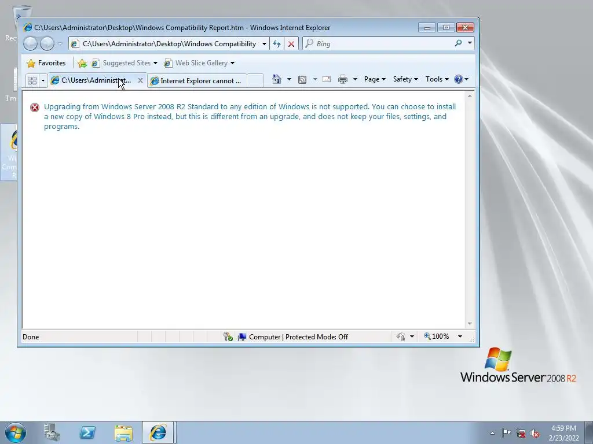Click the add-ons status bar icon
Image resolution: width=593 pixels, height=444 pixels.
[228, 337]
